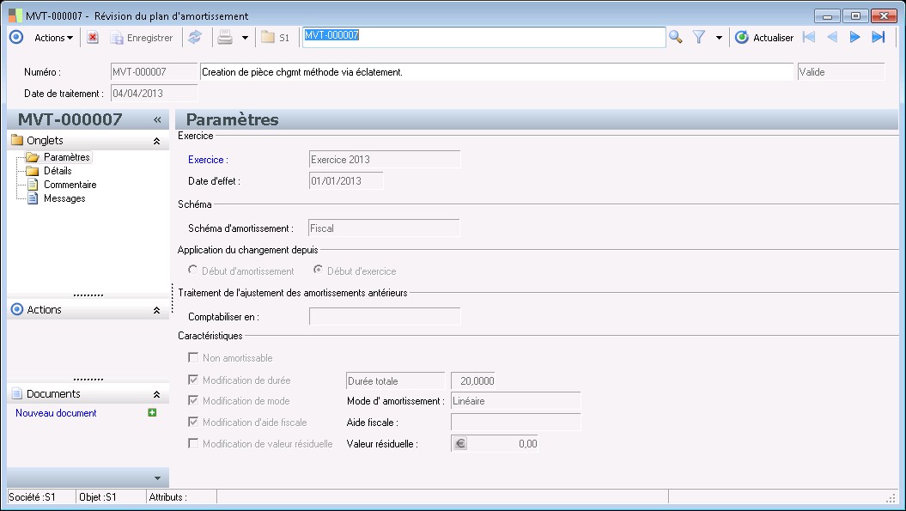Open the Détails tree item
Image resolution: width=906 pixels, height=511 pixels.
[58, 171]
